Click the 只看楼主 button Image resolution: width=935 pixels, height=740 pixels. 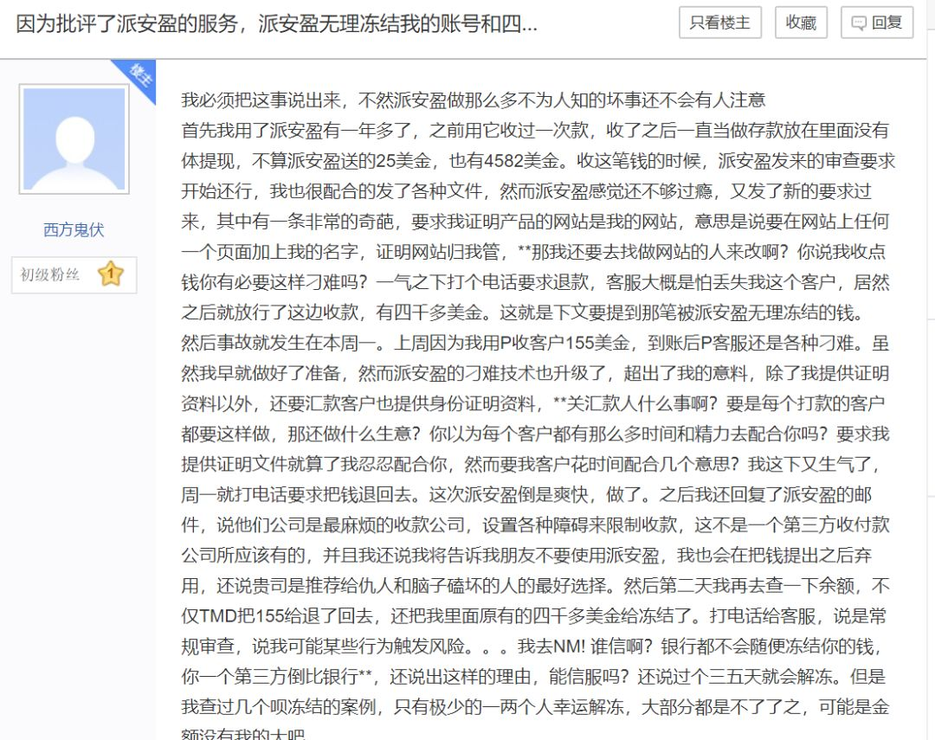[x=719, y=23]
